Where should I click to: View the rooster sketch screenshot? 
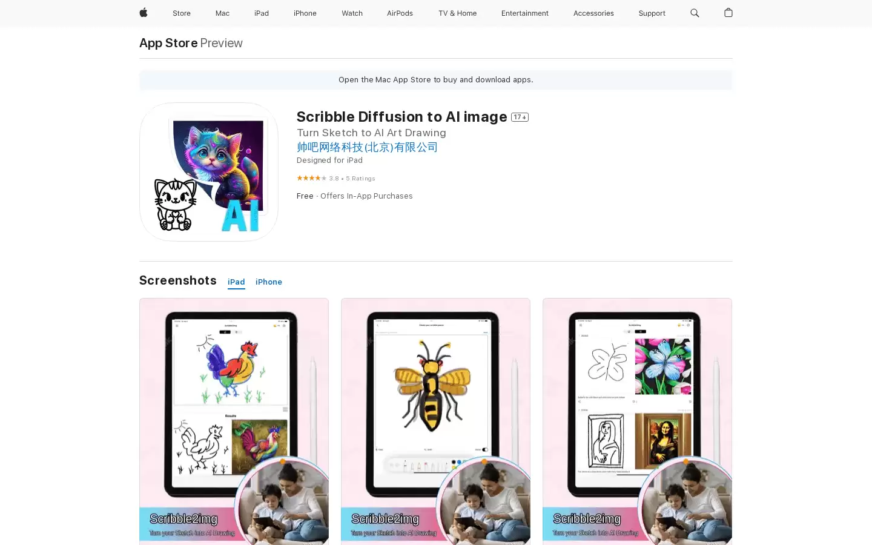[x=234, y=421]
